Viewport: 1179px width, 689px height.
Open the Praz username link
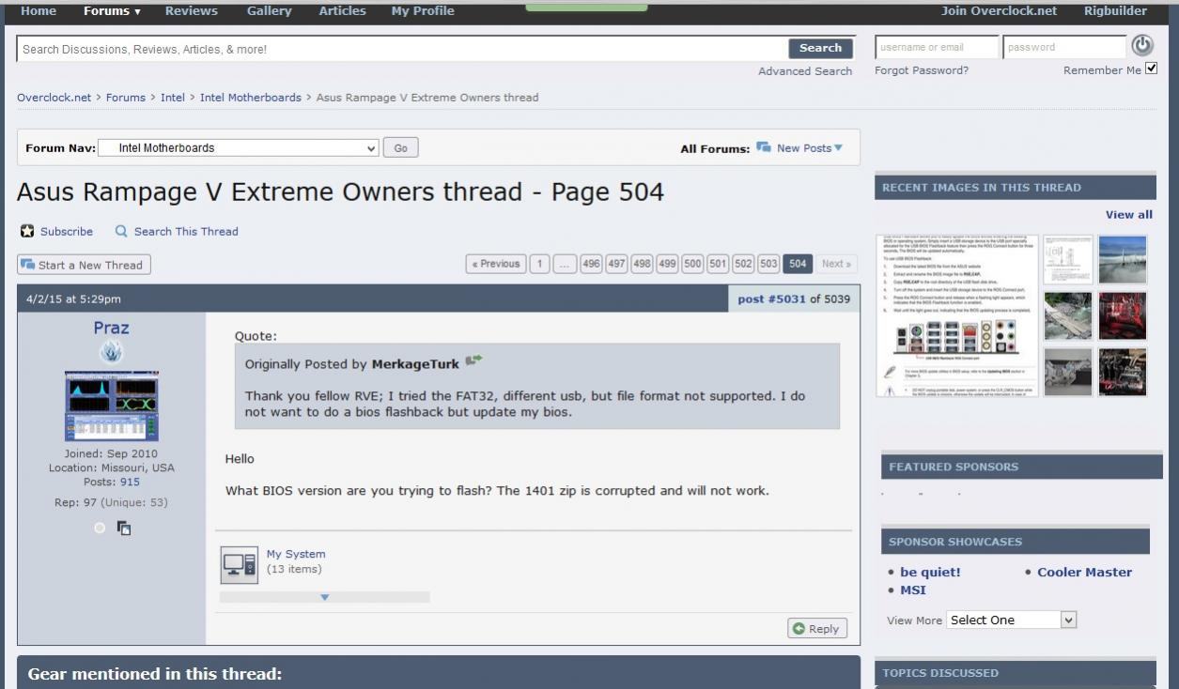click(x=111, y=328)
